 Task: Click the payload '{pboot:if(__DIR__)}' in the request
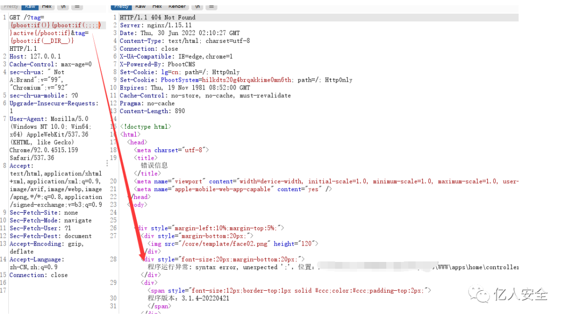click(x=42, y=41)
